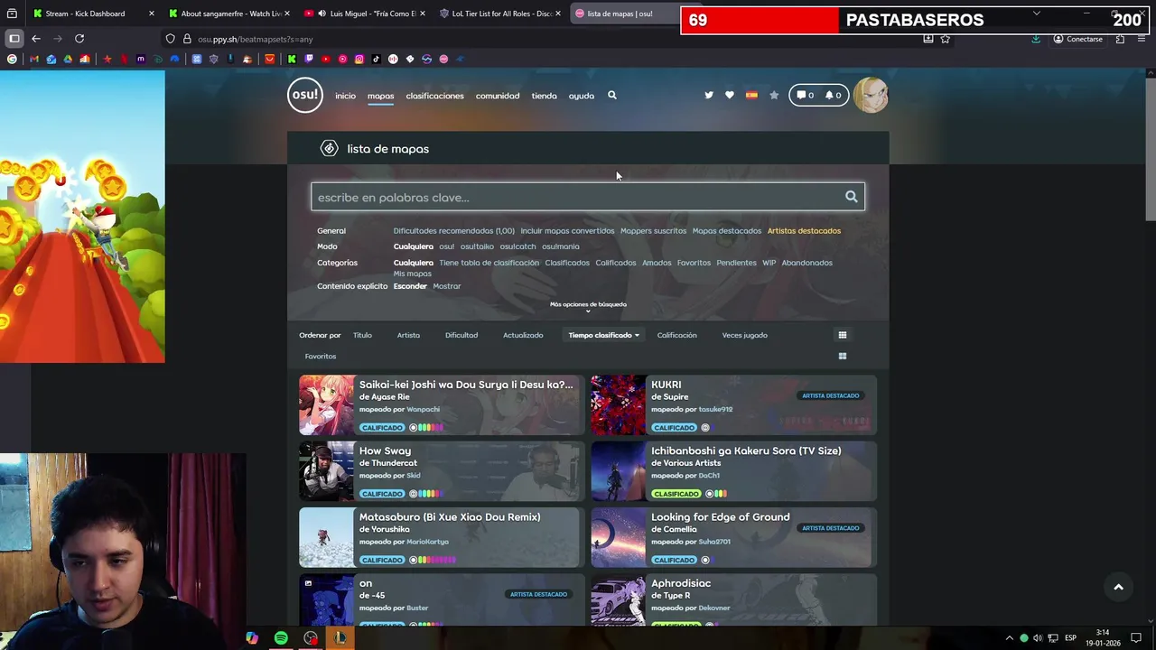This screenshot has height=650, width=1156.
Task: Click the osu! logo
Action: click(x=304, y=95)
